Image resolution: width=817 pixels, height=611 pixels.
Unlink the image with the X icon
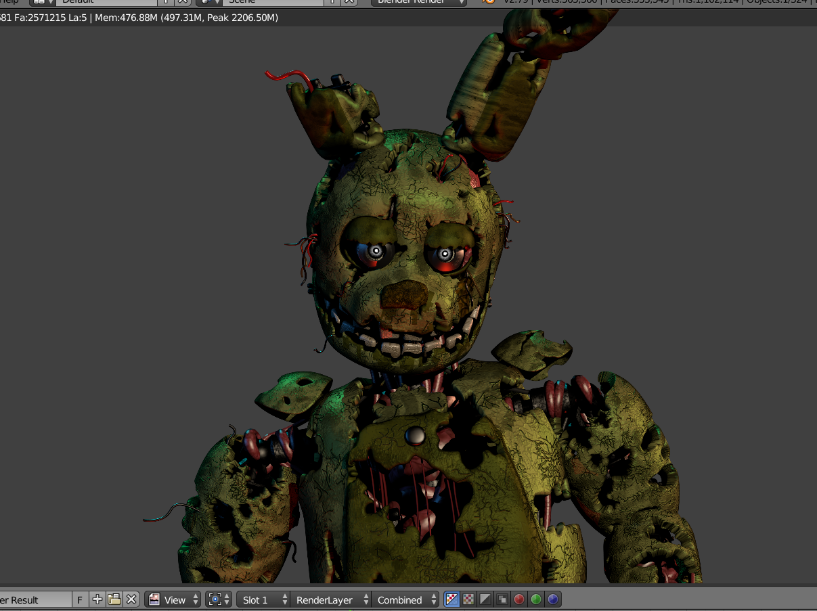click(x=131, y=599)
